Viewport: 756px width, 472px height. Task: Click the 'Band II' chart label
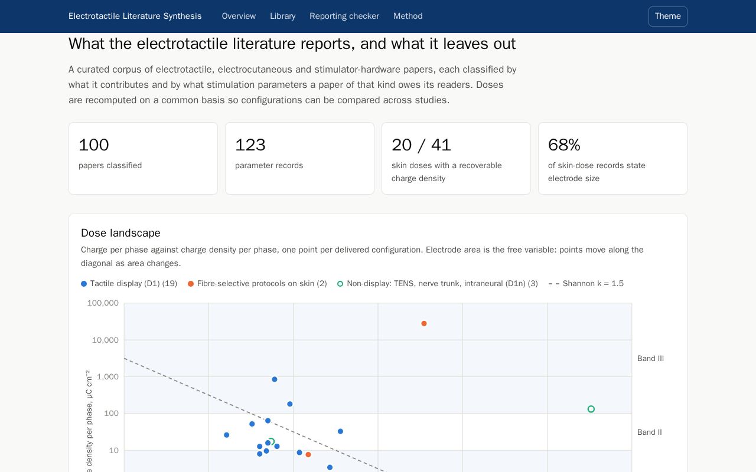click(650, 432)
